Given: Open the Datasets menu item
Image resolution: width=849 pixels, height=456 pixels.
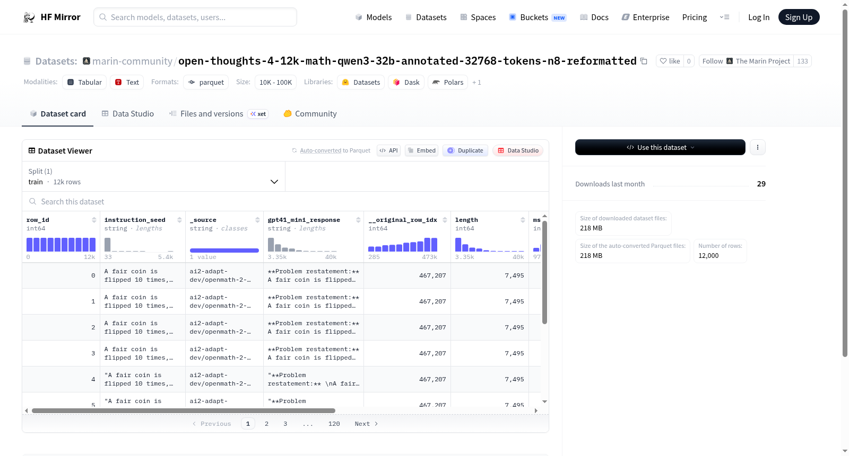Looking at the screenshot, I should (426, 17).
